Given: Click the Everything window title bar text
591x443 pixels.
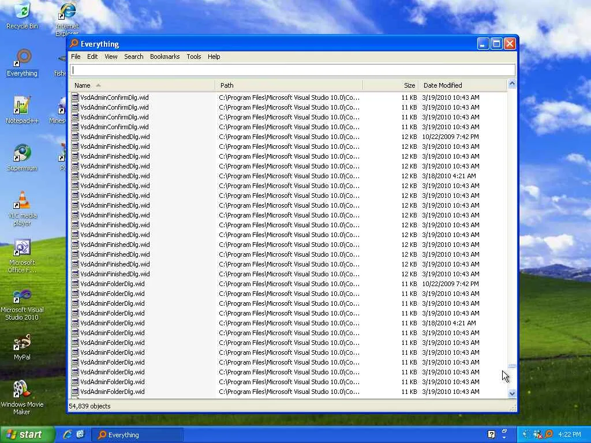Looking at the screenshot, I should (x=100, y=44).
